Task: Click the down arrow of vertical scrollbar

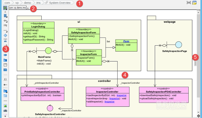Action: coord(198,112)
